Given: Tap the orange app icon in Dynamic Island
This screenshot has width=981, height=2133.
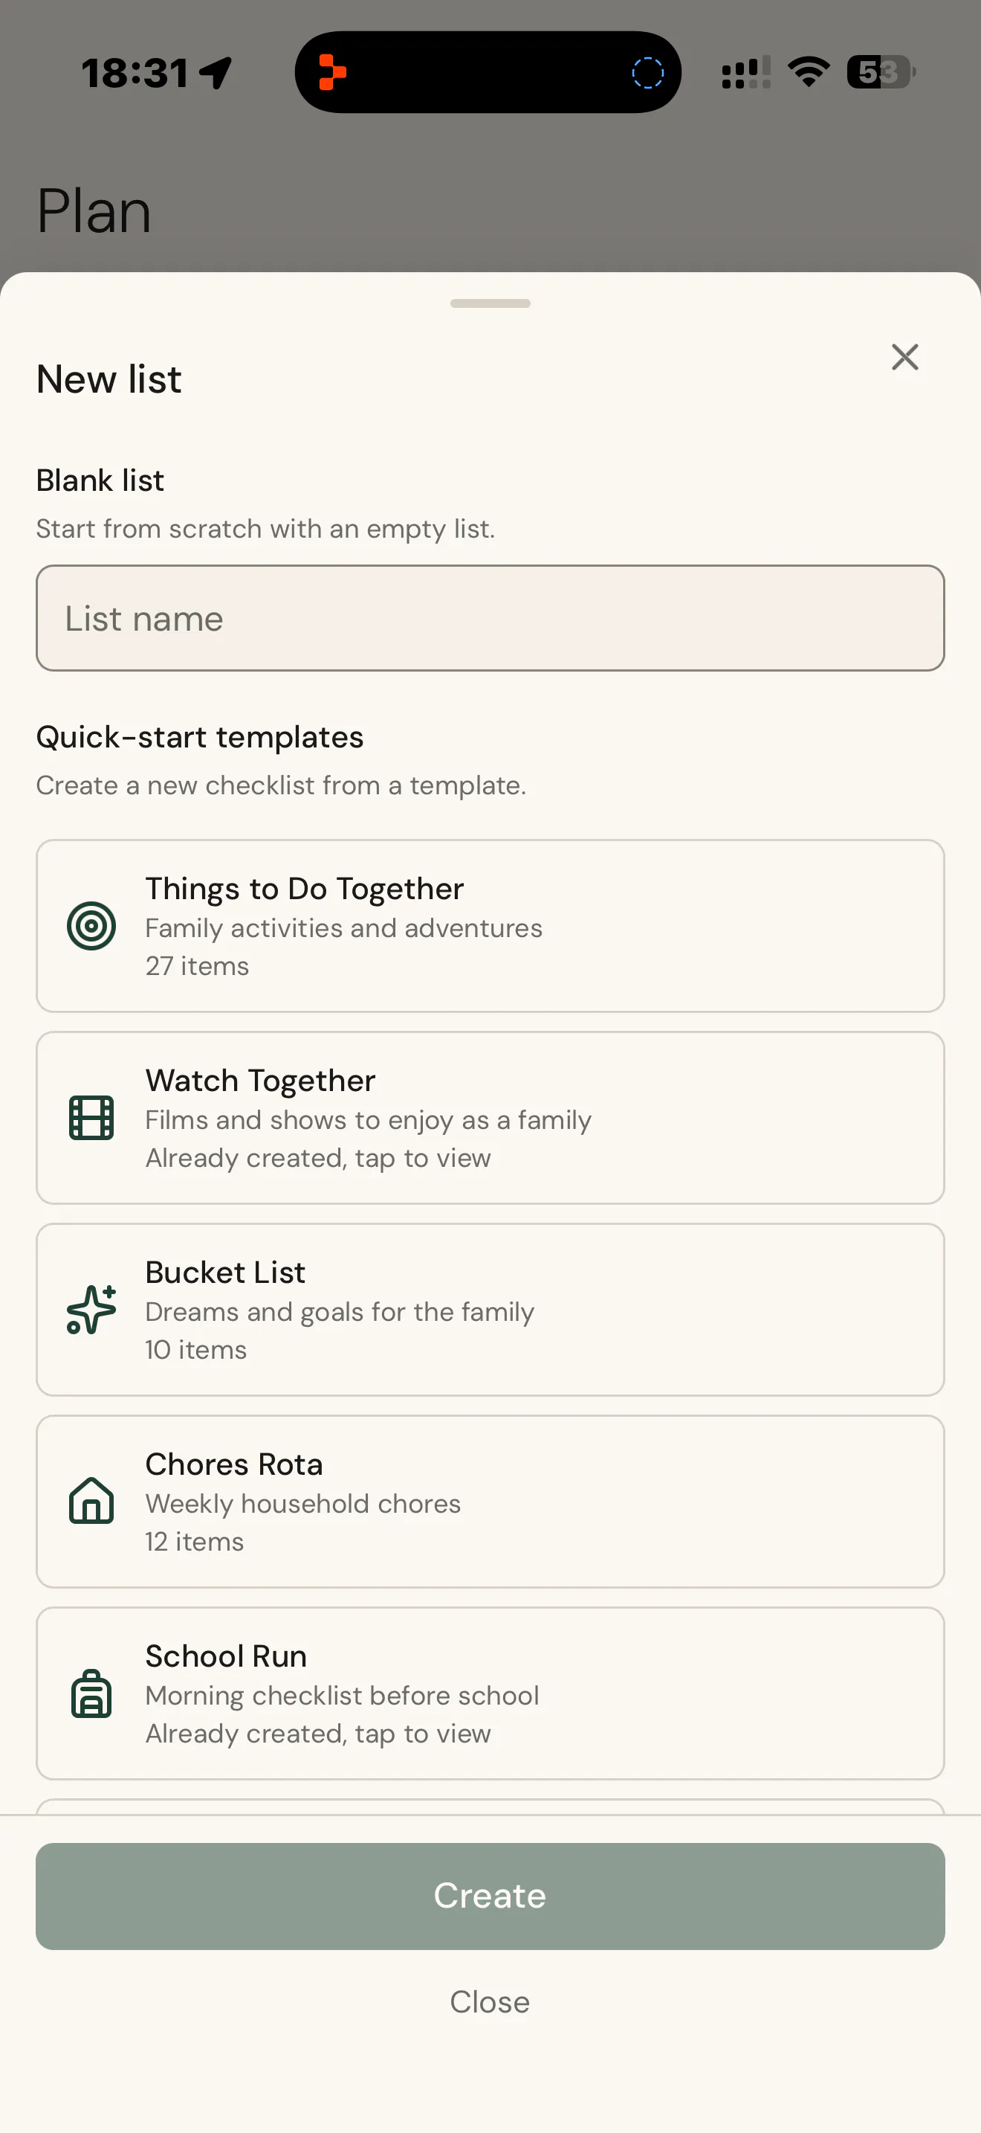Looking at the screenshot, I should coord(331,72).
